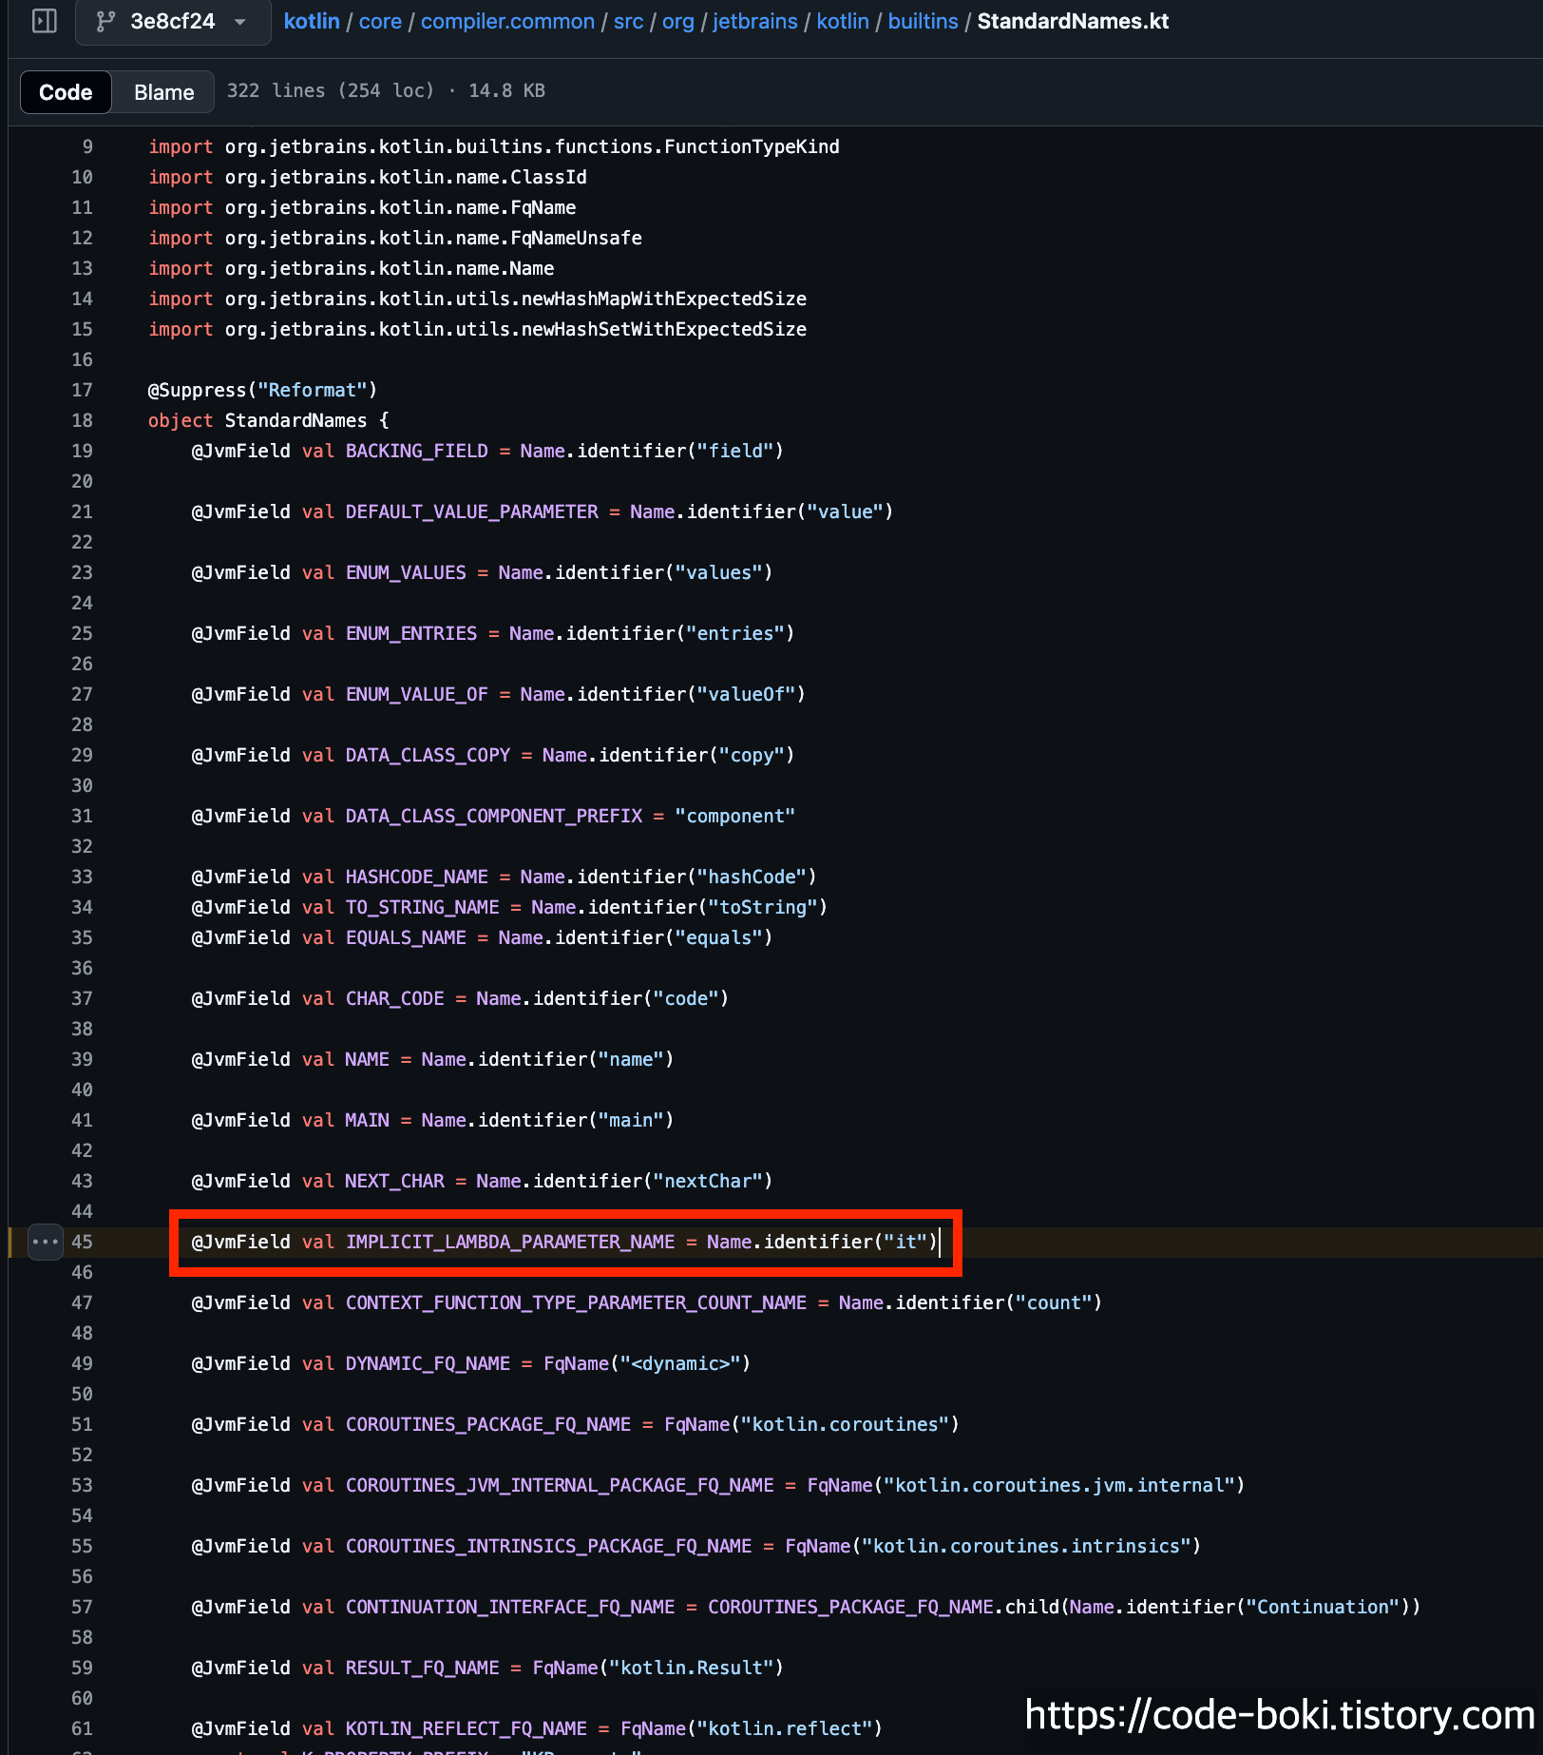Open the jetbrains folder breadcrumb
This screenshot has height=1755, width=1543.
[755, 21]
